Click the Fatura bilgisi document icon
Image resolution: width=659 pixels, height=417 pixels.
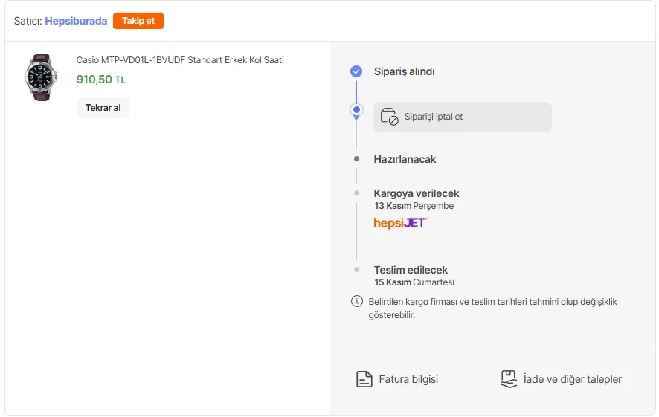(x=364, y=379)
